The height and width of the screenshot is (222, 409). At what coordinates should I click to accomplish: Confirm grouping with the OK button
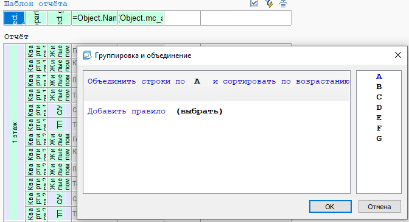(330, 207)
